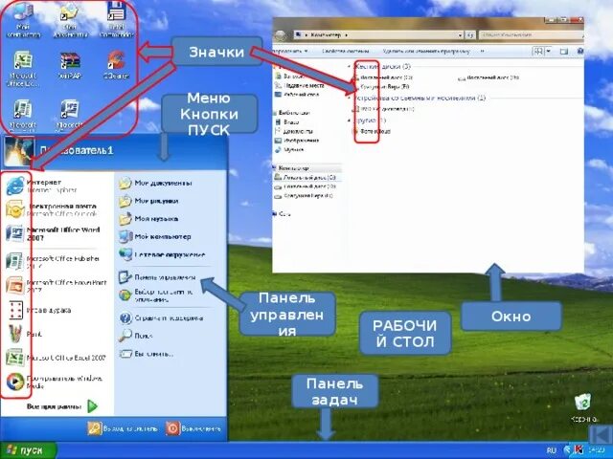
Task: Open the local disk (D:) on the right
Action: click(x=488, y=77)
